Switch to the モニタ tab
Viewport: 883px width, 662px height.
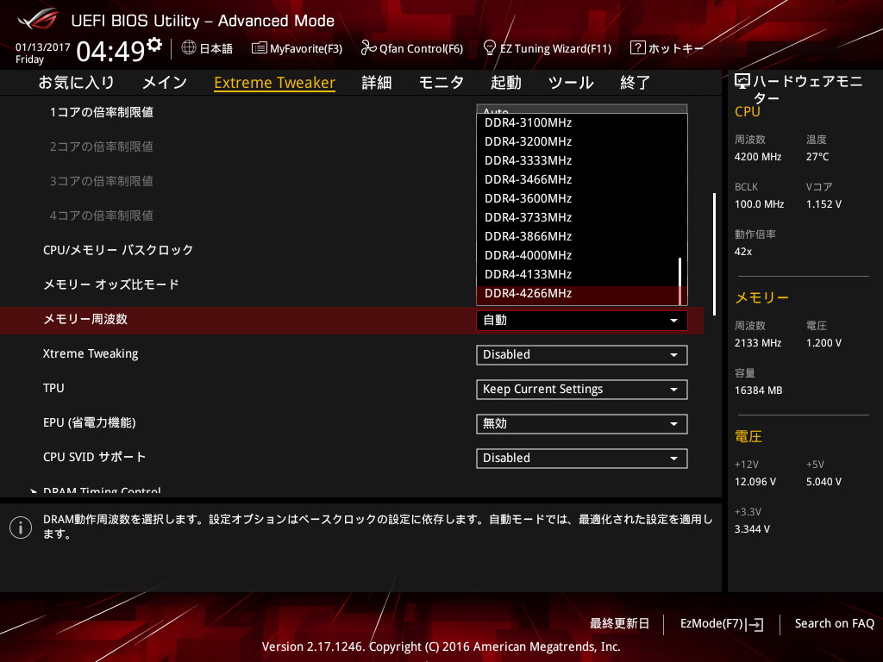[x=441, y=83]
